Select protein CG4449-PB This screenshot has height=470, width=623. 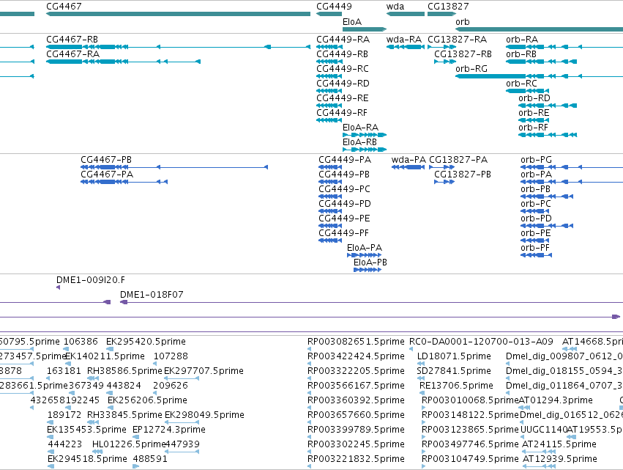coord(330,182)
